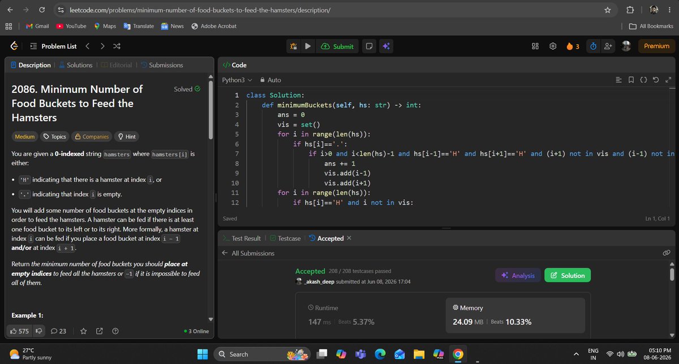This screenshot has height=364, width=679.
Task: Open the All Bookmarks folder
Action: 651,26
